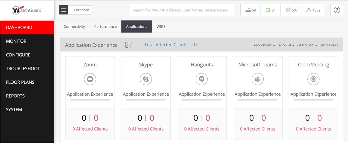Click the Microsoft Teams card title
Image resolution: width=348 pixels, height=143 pixels.
pyautogui.click(x=257, y=65)
